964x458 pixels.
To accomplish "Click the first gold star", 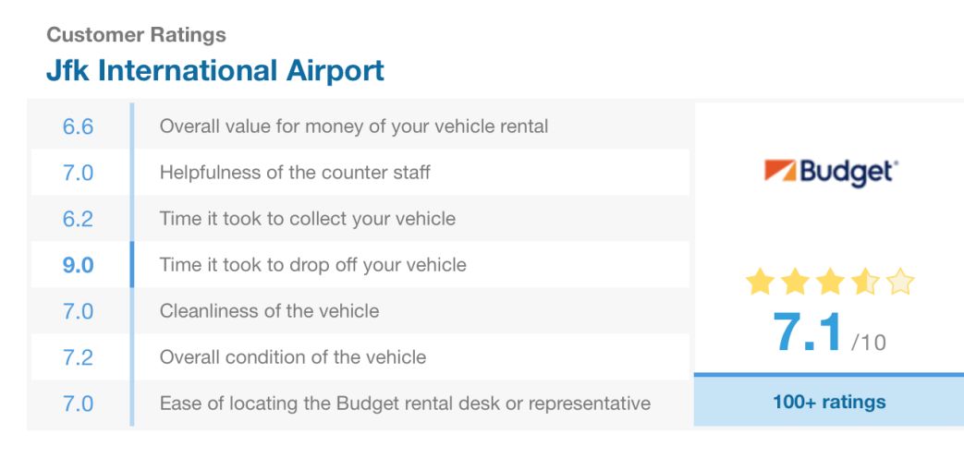I will click(759, 283).
